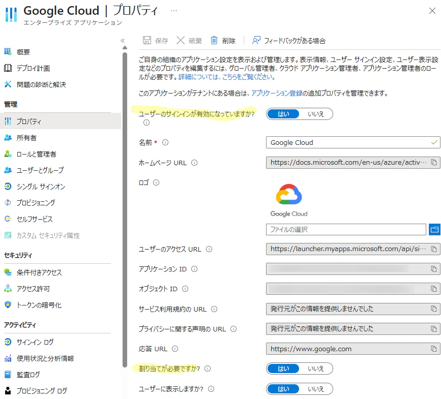Image resolution: width=441 pixels, height=399 pixels.
Task: Click the info icon next to 名前
Action: 165,142
